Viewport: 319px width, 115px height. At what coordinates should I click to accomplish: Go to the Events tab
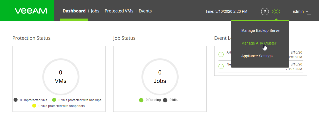pos(145,11)
